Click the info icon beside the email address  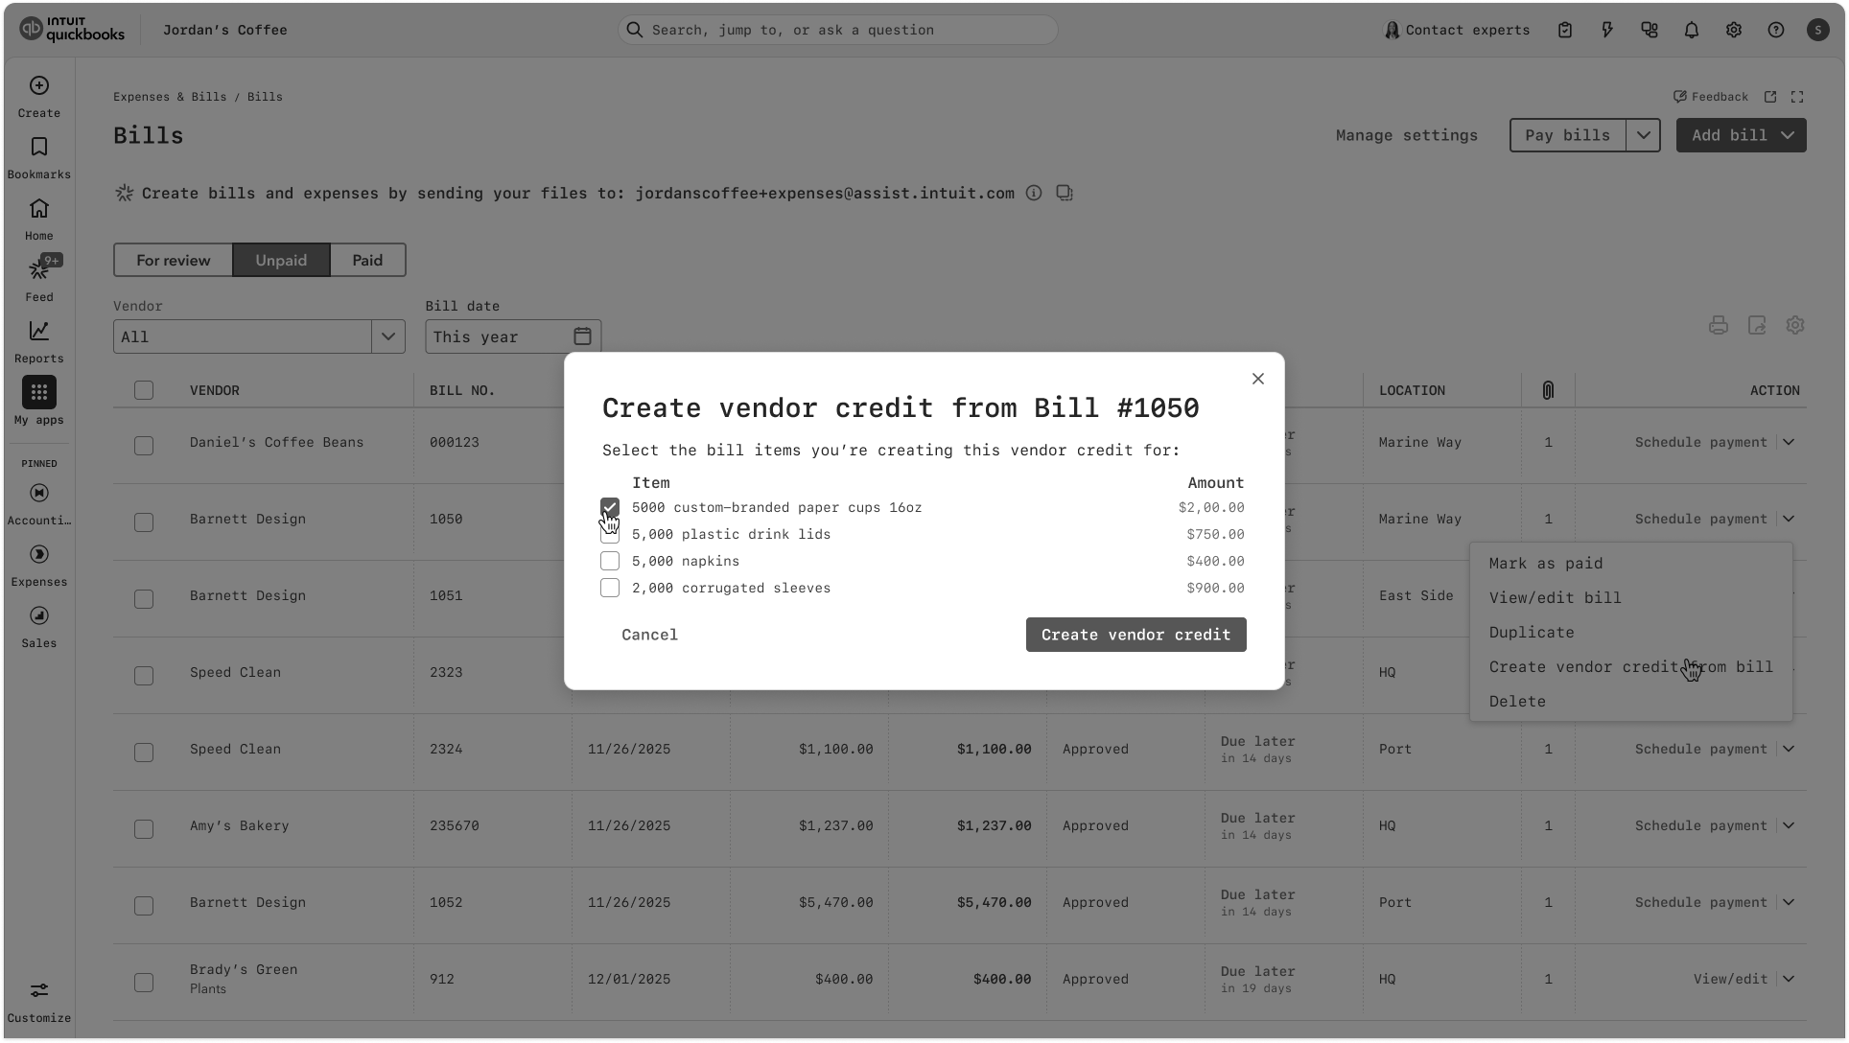tap(1034, 193)
